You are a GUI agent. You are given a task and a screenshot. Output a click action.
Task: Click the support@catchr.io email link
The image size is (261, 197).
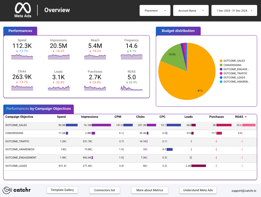click(244, 190)
